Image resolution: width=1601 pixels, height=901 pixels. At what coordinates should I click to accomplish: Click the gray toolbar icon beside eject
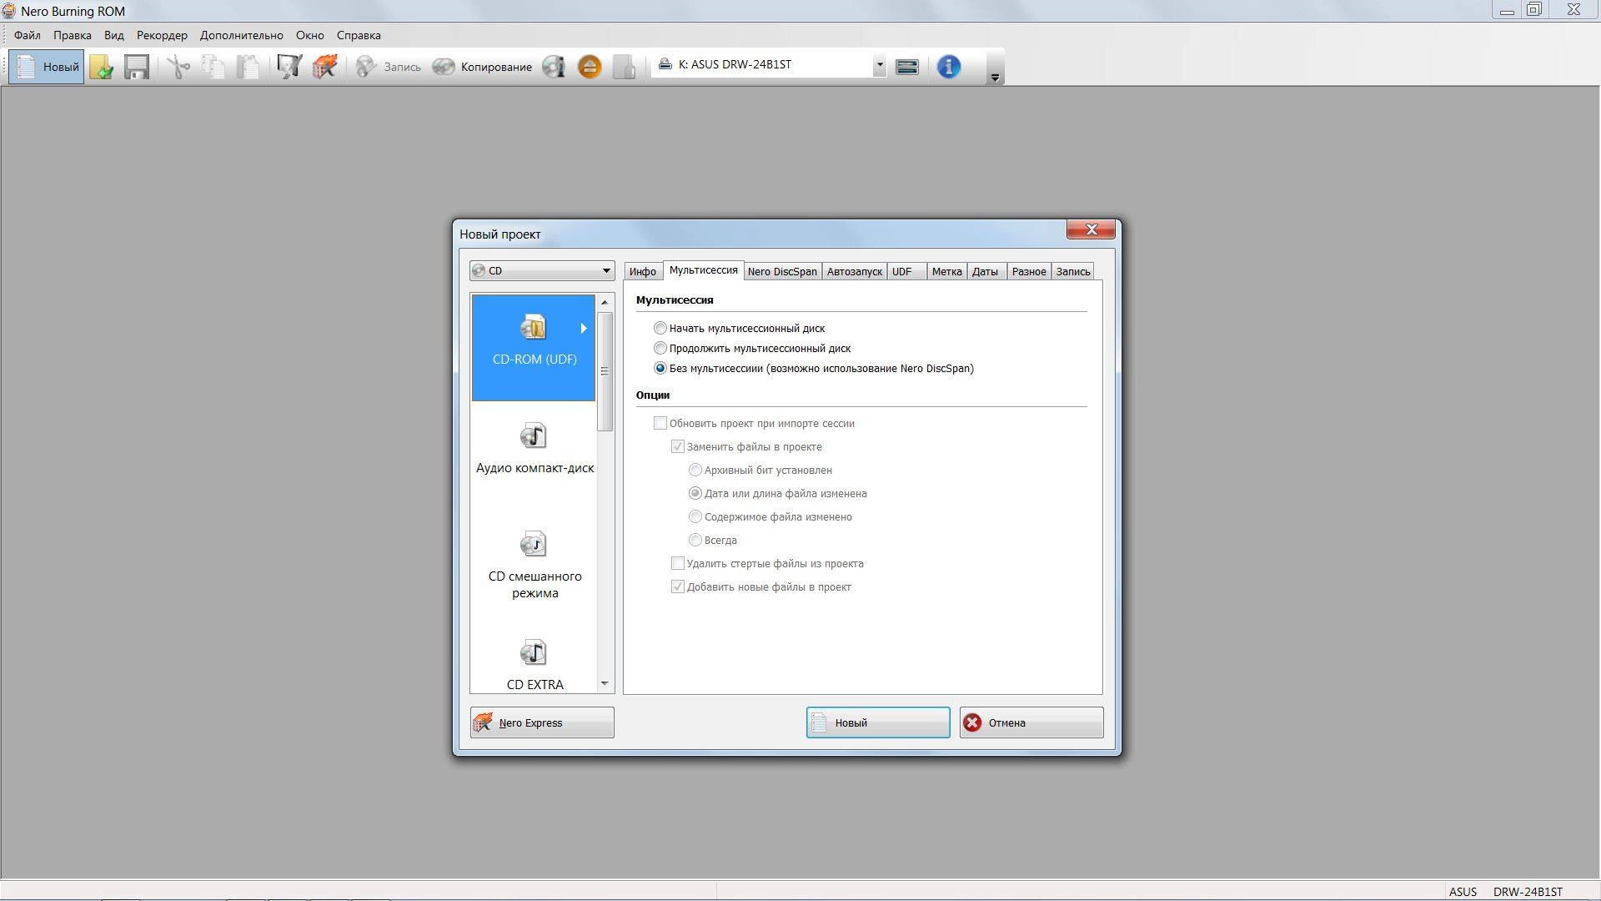coord(624,67)
